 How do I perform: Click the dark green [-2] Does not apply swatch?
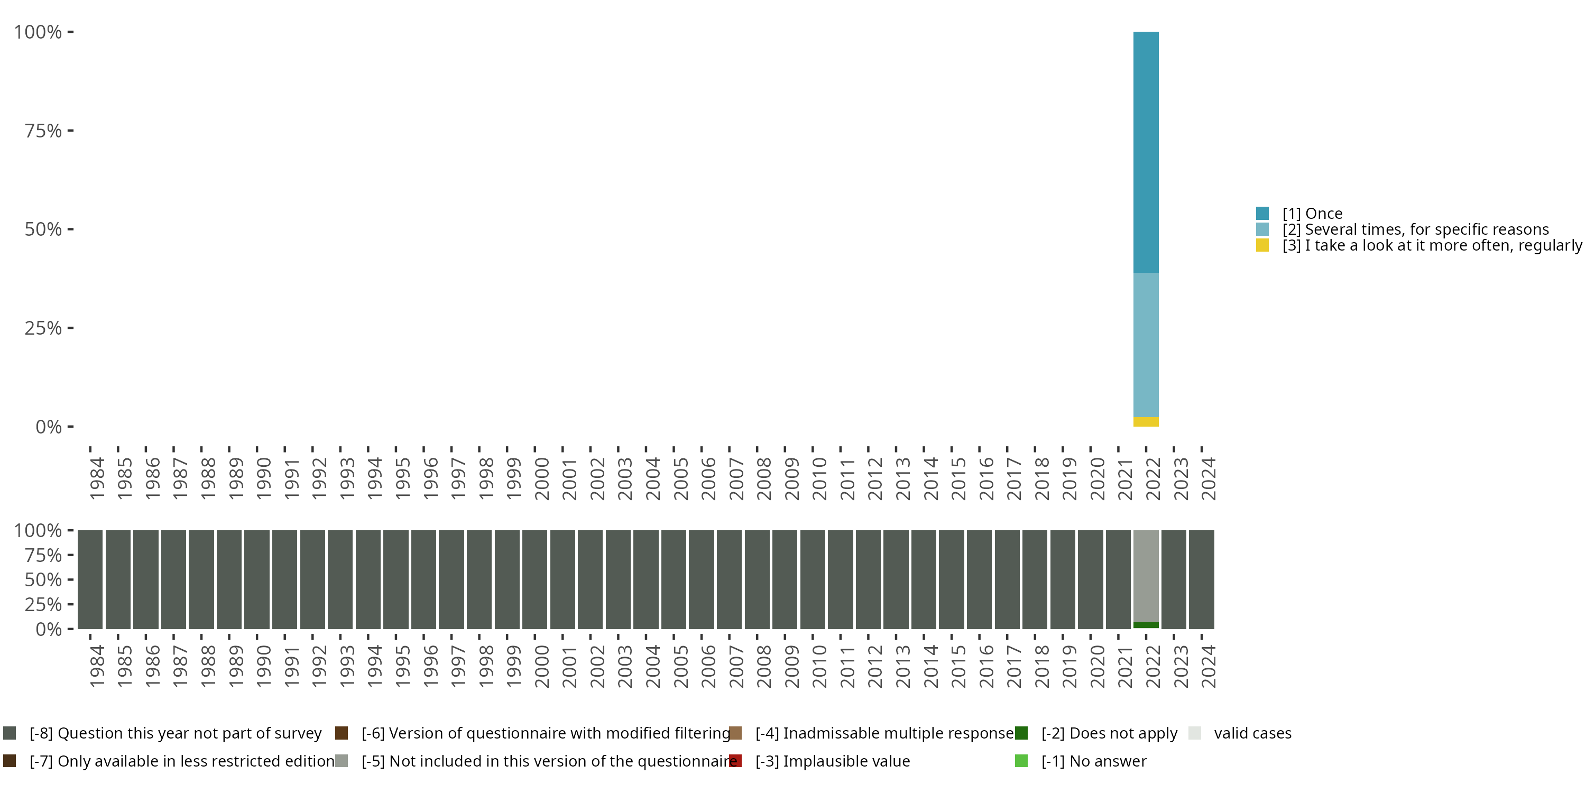(1021, 733)
